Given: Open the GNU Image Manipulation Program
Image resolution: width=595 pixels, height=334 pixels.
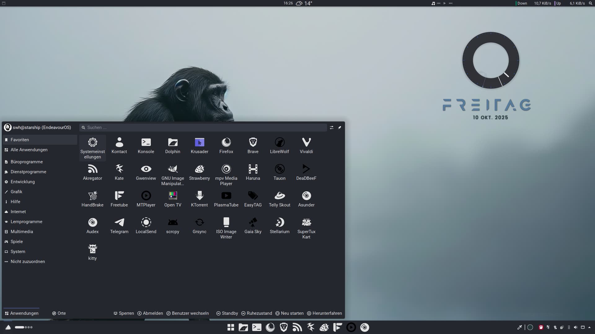Looking at the screenshot, I should click(x=173, y=174).
